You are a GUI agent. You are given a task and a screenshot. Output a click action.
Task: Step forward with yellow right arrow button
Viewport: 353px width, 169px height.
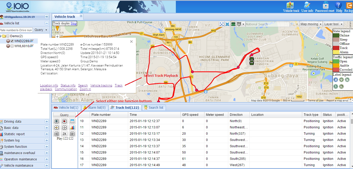point(57,128)
